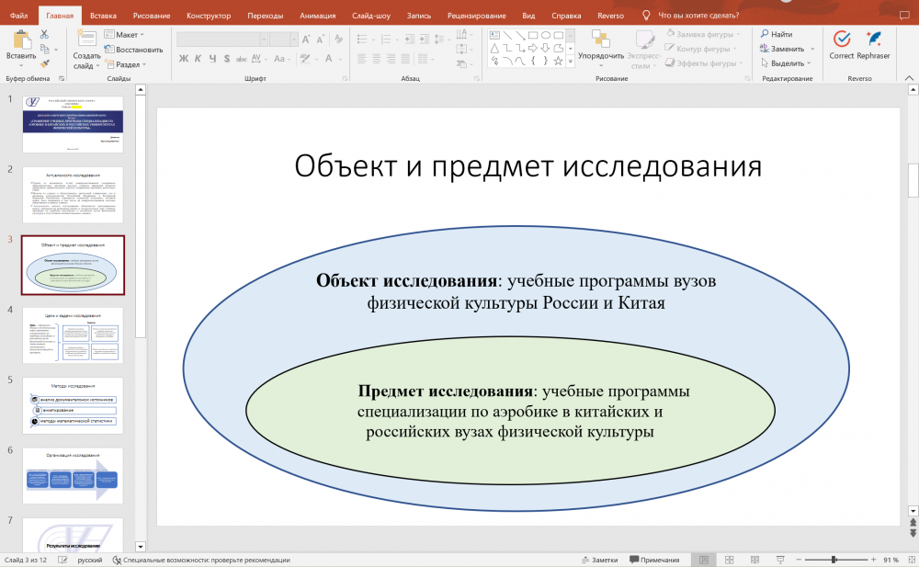Collapse the ribbon with the chevron
This screenshot has width=919, height=567.
click(909, 78)
